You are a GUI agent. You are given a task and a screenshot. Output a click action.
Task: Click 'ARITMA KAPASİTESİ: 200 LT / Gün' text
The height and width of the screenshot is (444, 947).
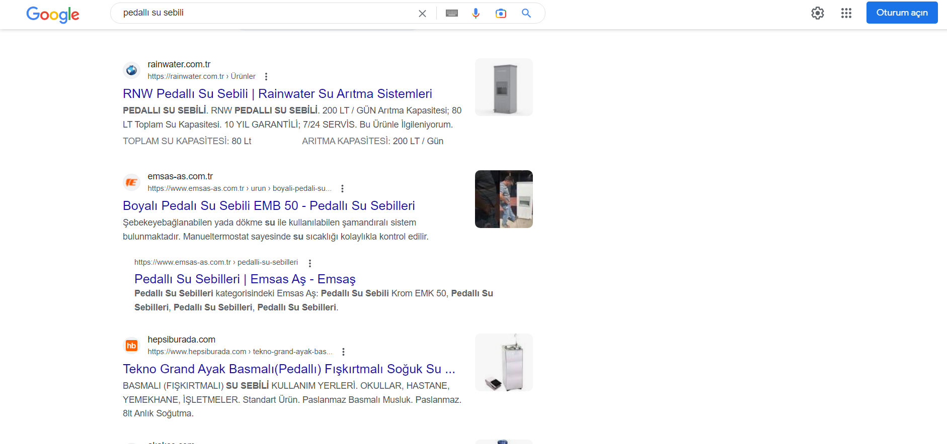pyautogui.click(x=373, y=141)
